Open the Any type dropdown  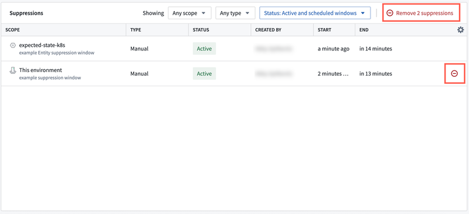point(236,13)
